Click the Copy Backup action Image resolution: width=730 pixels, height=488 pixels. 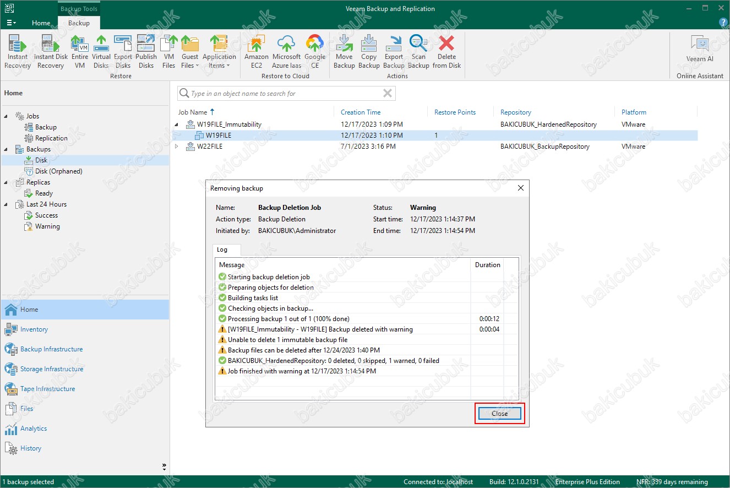point(369,52)
